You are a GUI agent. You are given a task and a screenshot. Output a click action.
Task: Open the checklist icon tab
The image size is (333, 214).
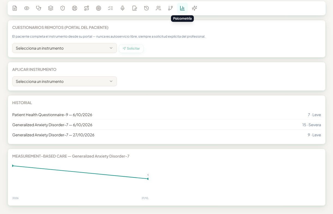click(111, 8)
